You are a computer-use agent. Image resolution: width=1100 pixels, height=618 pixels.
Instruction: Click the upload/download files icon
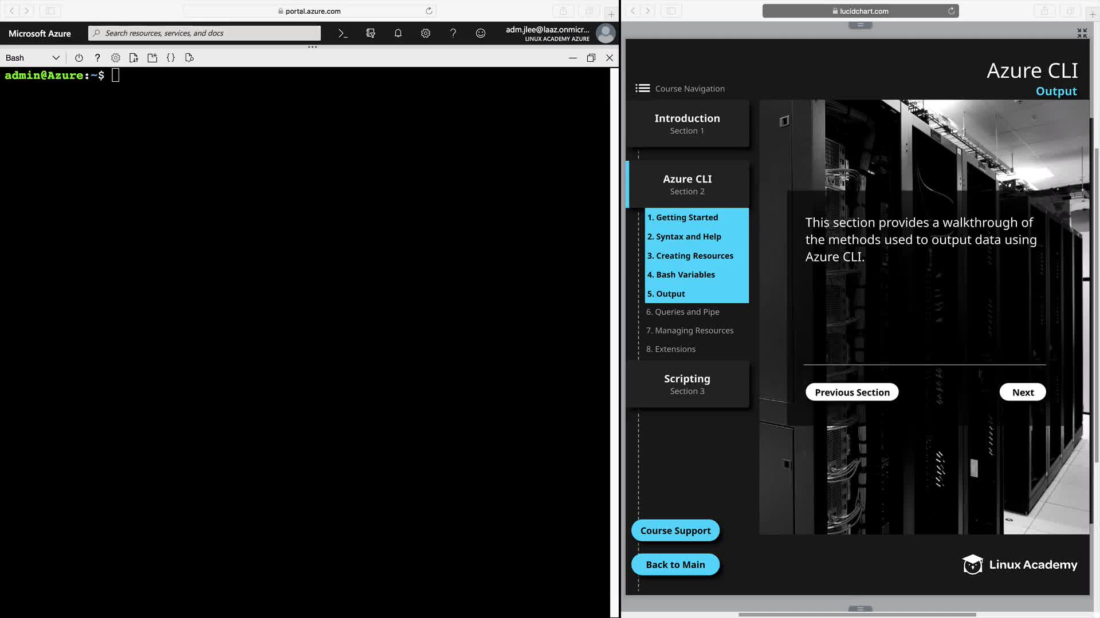pyautogui.click(x=134, y=58)
